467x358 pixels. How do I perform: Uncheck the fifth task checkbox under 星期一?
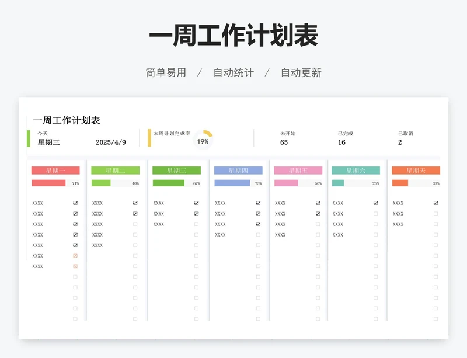pos(75,245)
